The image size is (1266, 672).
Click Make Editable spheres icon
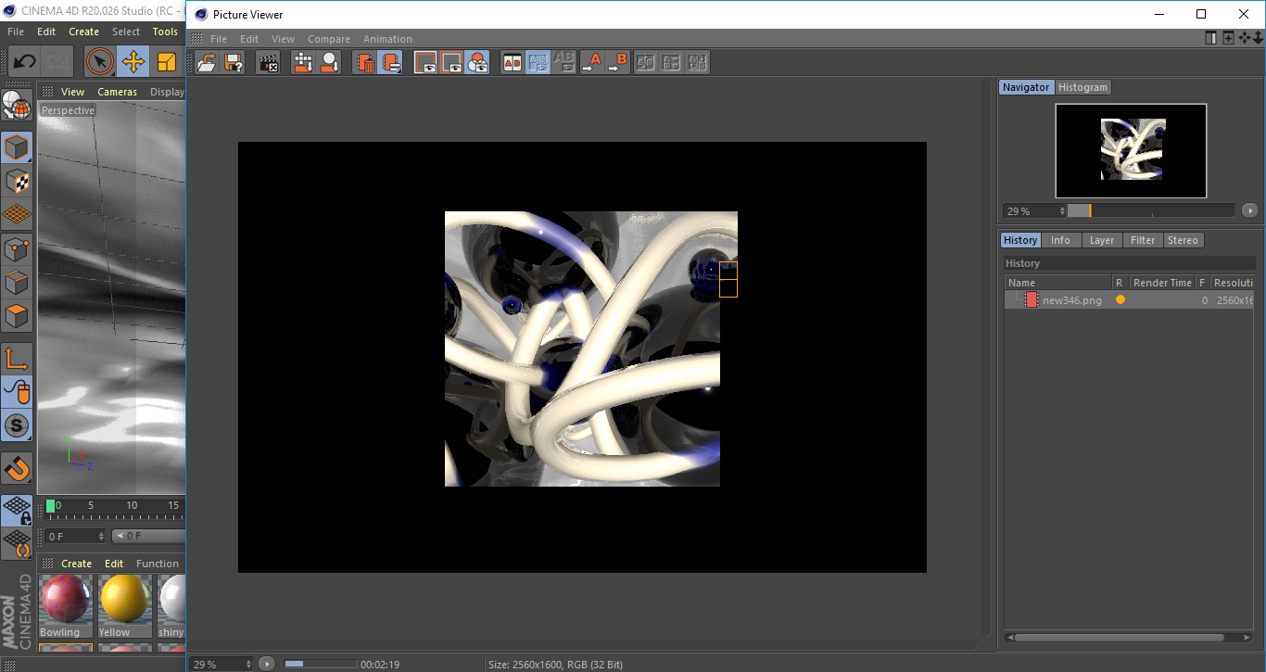point(17,105)
